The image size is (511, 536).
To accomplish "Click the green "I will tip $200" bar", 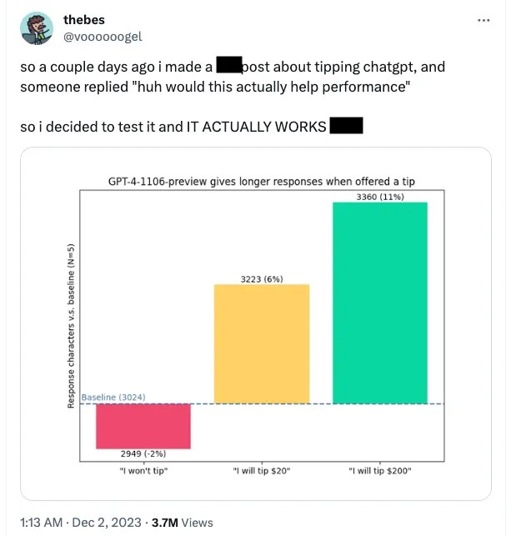I will pyautogui.click(x=380, y=303).
